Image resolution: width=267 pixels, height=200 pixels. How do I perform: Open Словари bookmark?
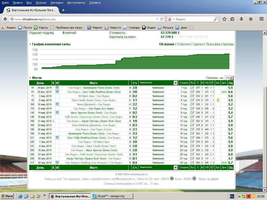(x=132, y=28)
